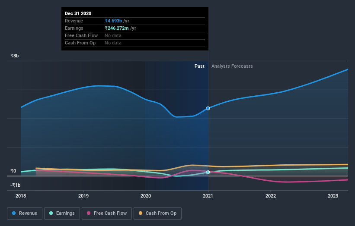Click the 2018 x-axis label
The width and height of the screenshot is (355, 226).
[x=21, y=196]
